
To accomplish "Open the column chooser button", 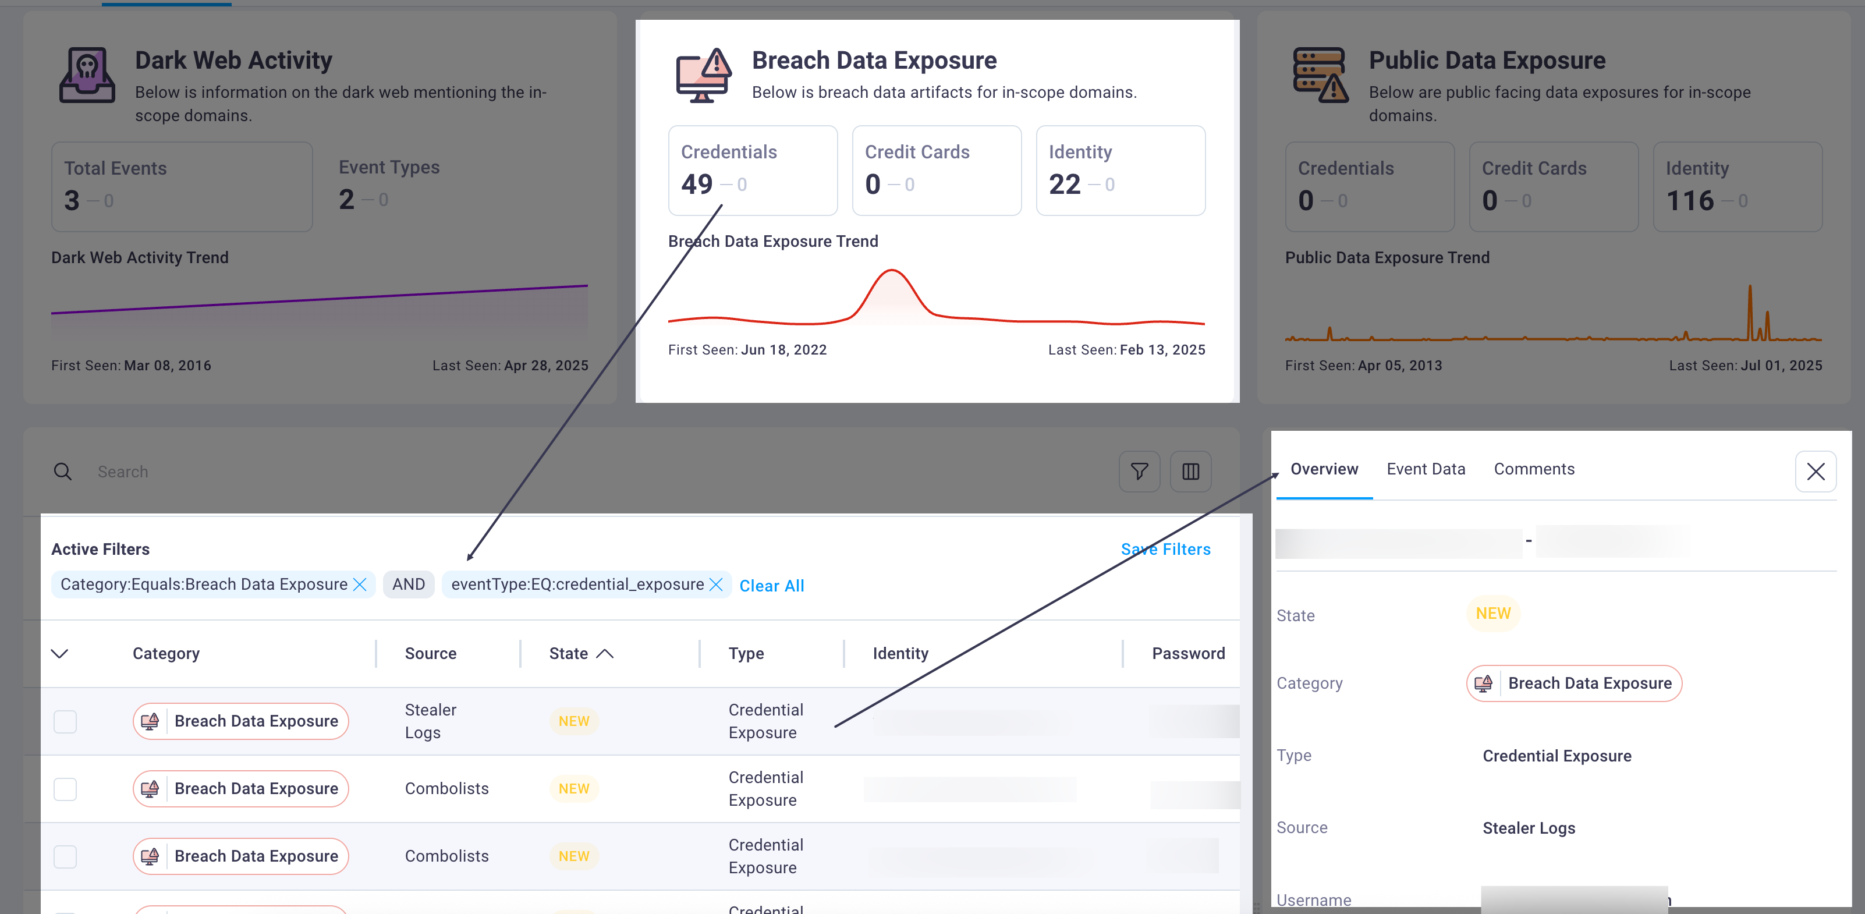I will pos(1191,472).
